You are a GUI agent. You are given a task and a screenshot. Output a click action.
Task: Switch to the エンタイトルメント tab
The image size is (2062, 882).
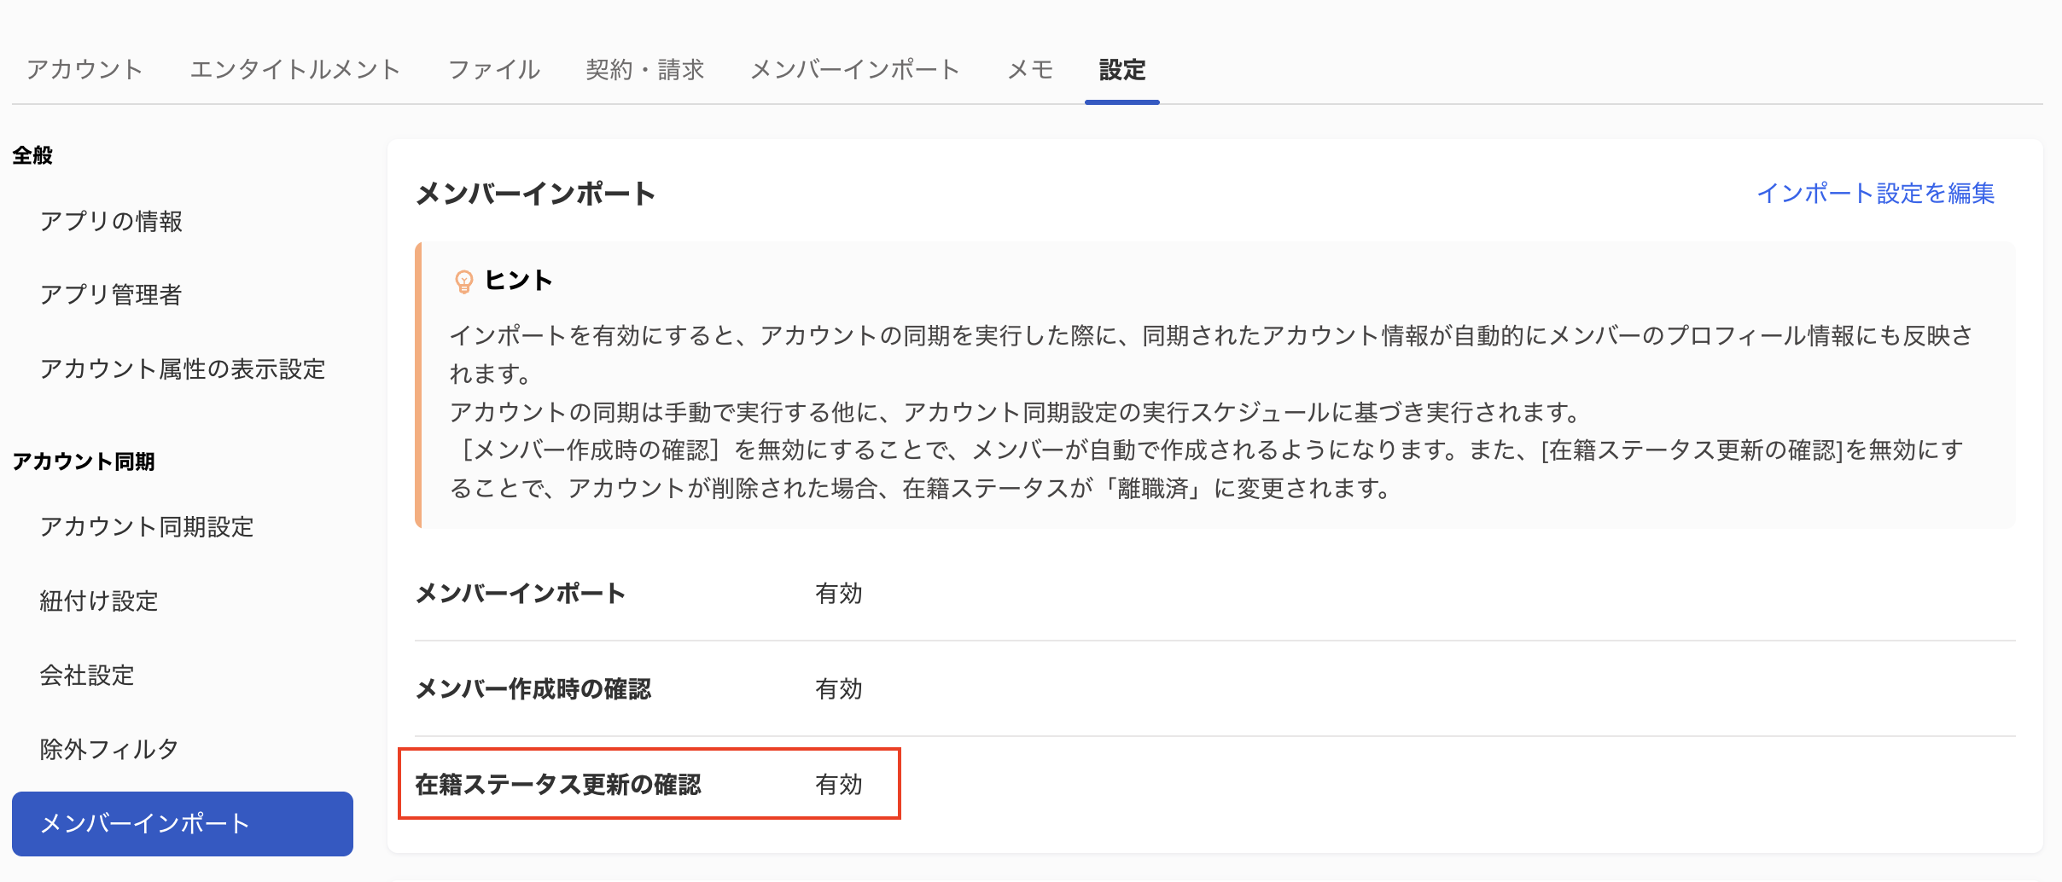(295, 69)
